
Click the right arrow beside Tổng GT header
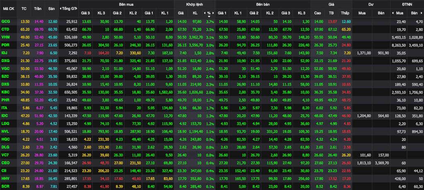77,9
